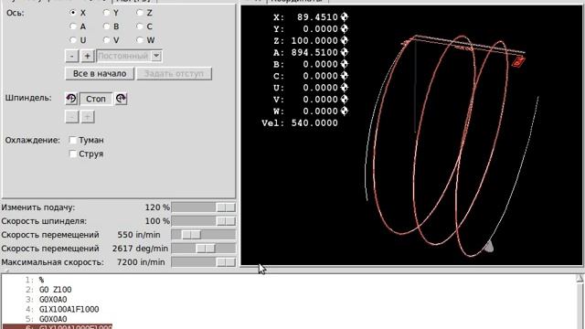The image size is (585, 329).
Task: Click the homed icon beside V readout
Action: (344, 100)
